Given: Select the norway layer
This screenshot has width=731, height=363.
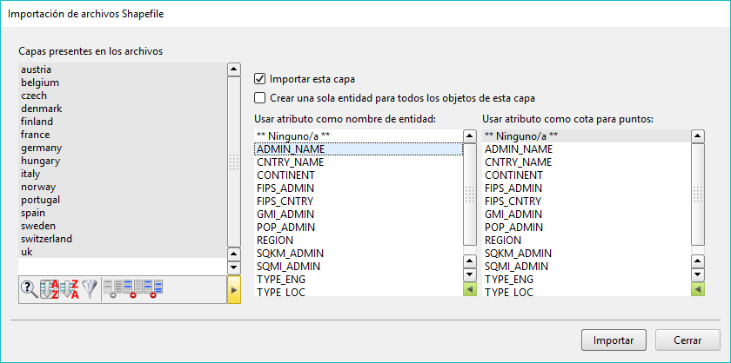Looking at the screenshot, I should point(122,187).
